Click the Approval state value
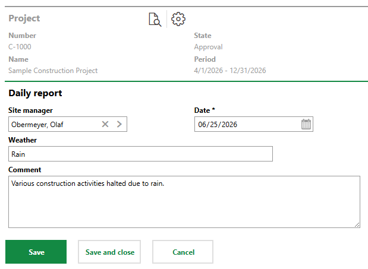This screenshot has height=269, width=368. coord(208,47)
